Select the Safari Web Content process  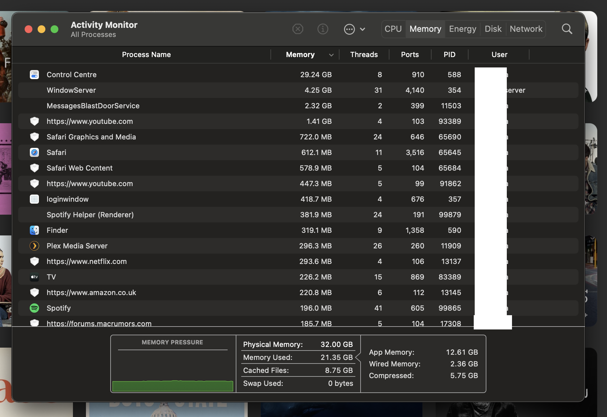[79, 168]
